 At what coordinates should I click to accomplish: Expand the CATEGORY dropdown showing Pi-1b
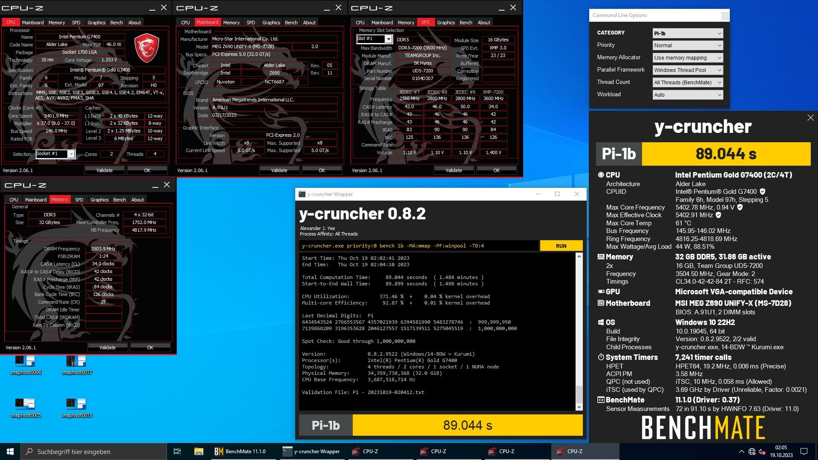[x=688, y=33]
